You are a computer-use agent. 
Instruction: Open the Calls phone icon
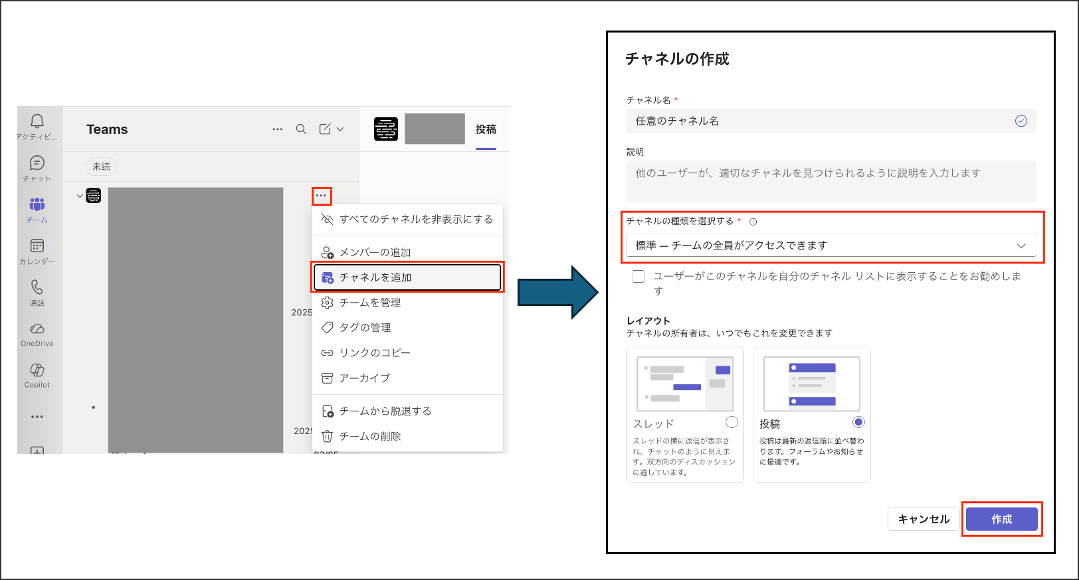[37, 287]
